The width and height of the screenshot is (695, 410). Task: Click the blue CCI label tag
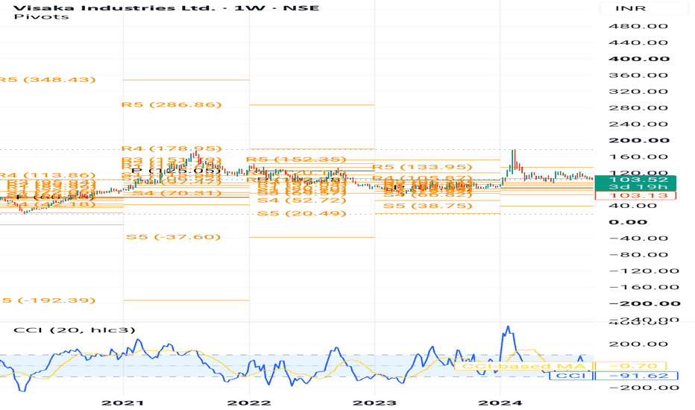click(x=571, y=376)
